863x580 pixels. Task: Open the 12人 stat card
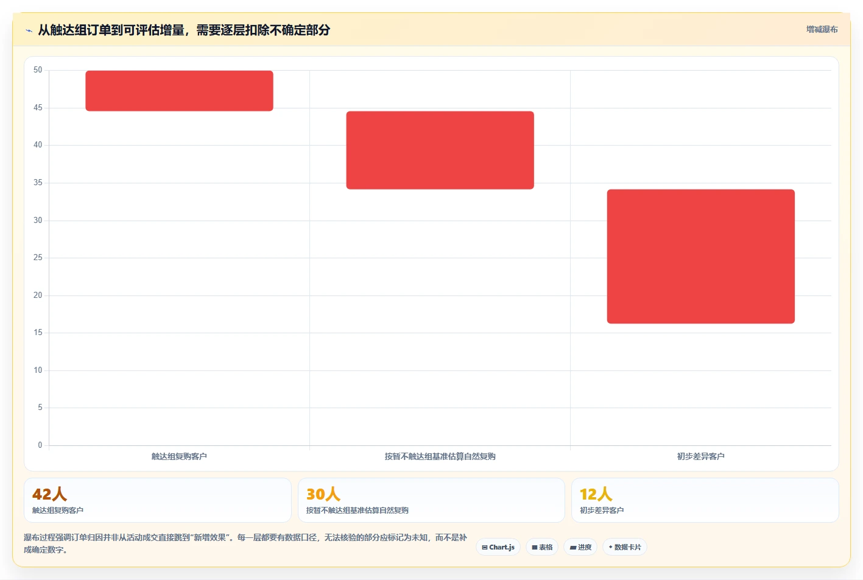pos(705,500)
